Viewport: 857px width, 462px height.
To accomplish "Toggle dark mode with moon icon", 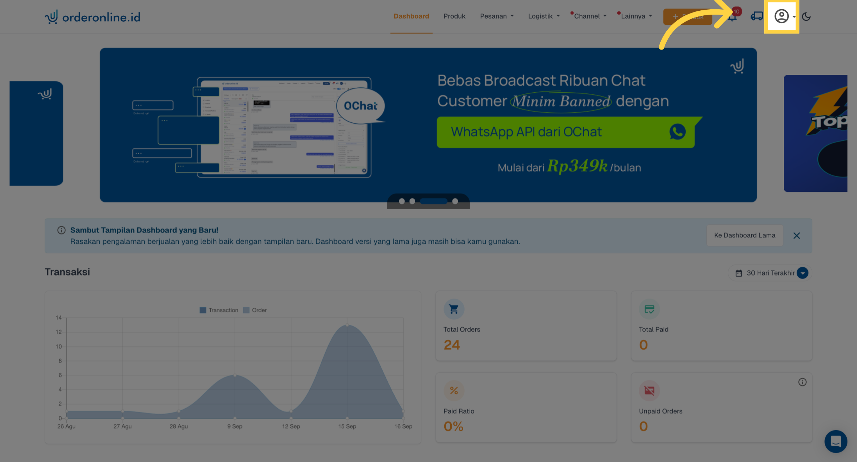I will point(806,16).
